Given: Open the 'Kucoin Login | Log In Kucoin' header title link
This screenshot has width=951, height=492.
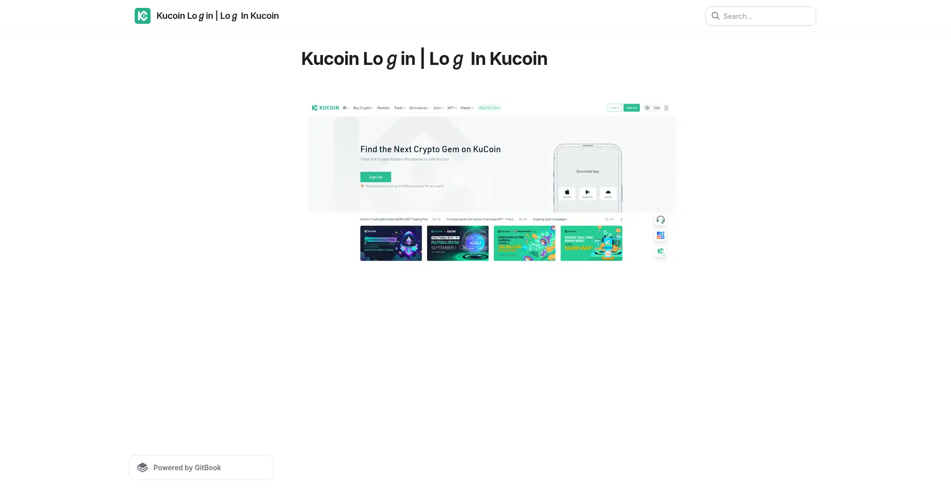Looking at the screenshot, I should [217, 16].
